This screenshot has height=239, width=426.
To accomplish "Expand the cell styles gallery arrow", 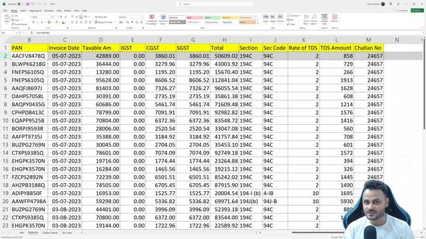I will pyautogui.click(x=258, y=24).
